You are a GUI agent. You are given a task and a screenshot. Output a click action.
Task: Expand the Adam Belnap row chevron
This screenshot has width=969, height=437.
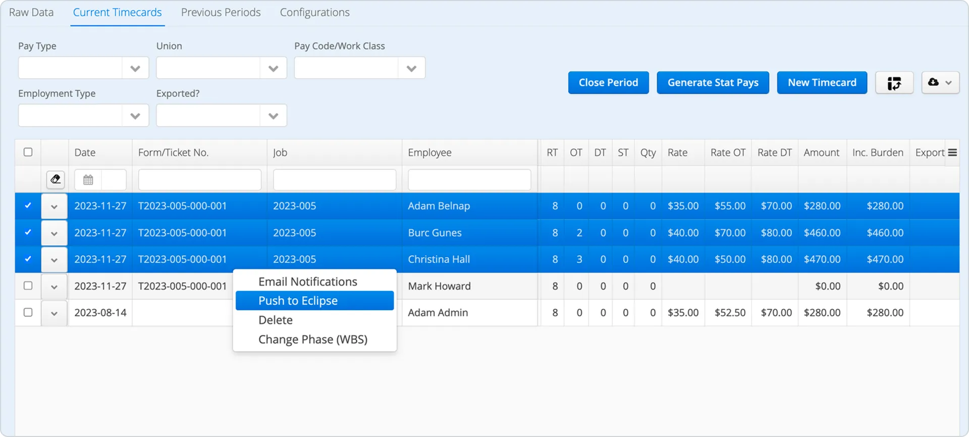point(54,206)
